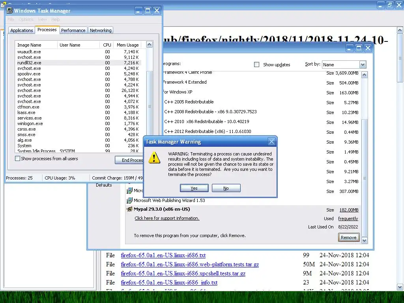Open View menu in Task Manager
The image size is (404, 303).
tap(42, 19)
